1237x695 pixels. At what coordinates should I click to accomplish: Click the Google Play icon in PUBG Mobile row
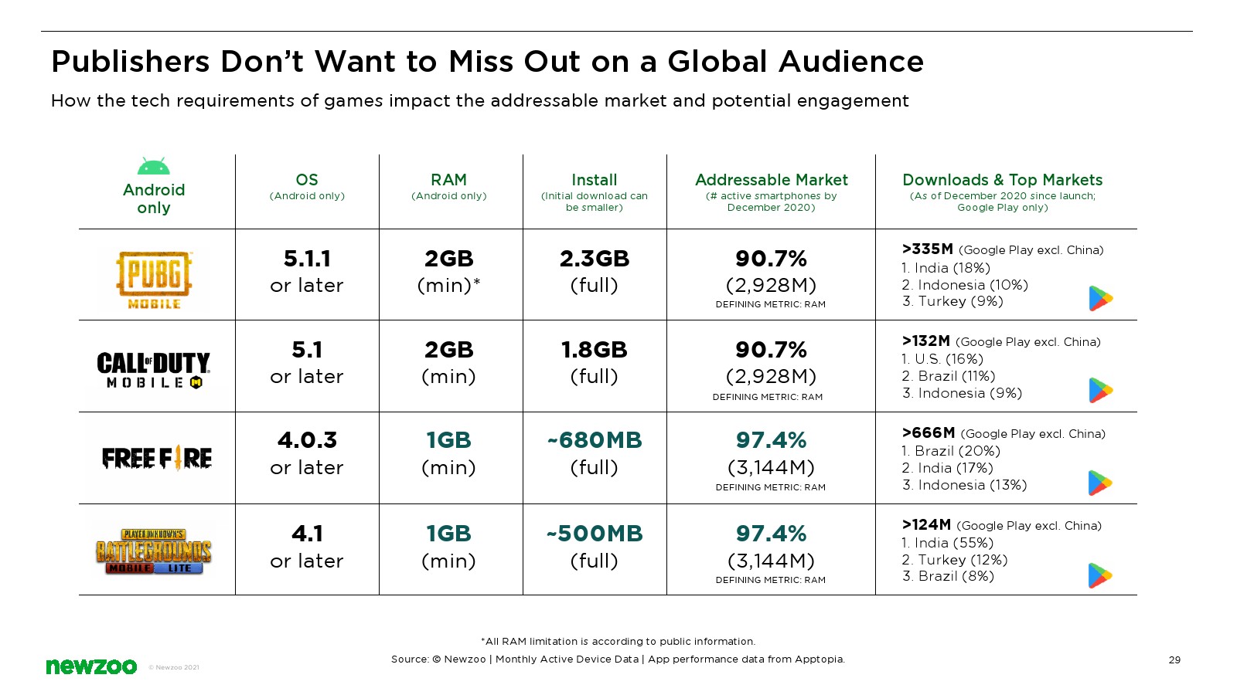1100,298
